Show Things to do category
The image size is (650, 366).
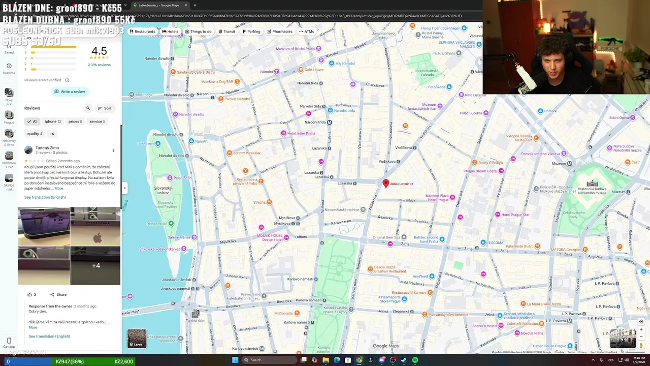tap(198, 32)
